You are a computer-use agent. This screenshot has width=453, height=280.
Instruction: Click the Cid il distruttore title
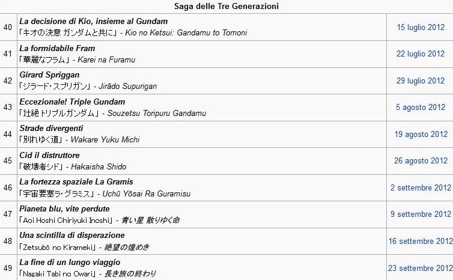[49, 155]
